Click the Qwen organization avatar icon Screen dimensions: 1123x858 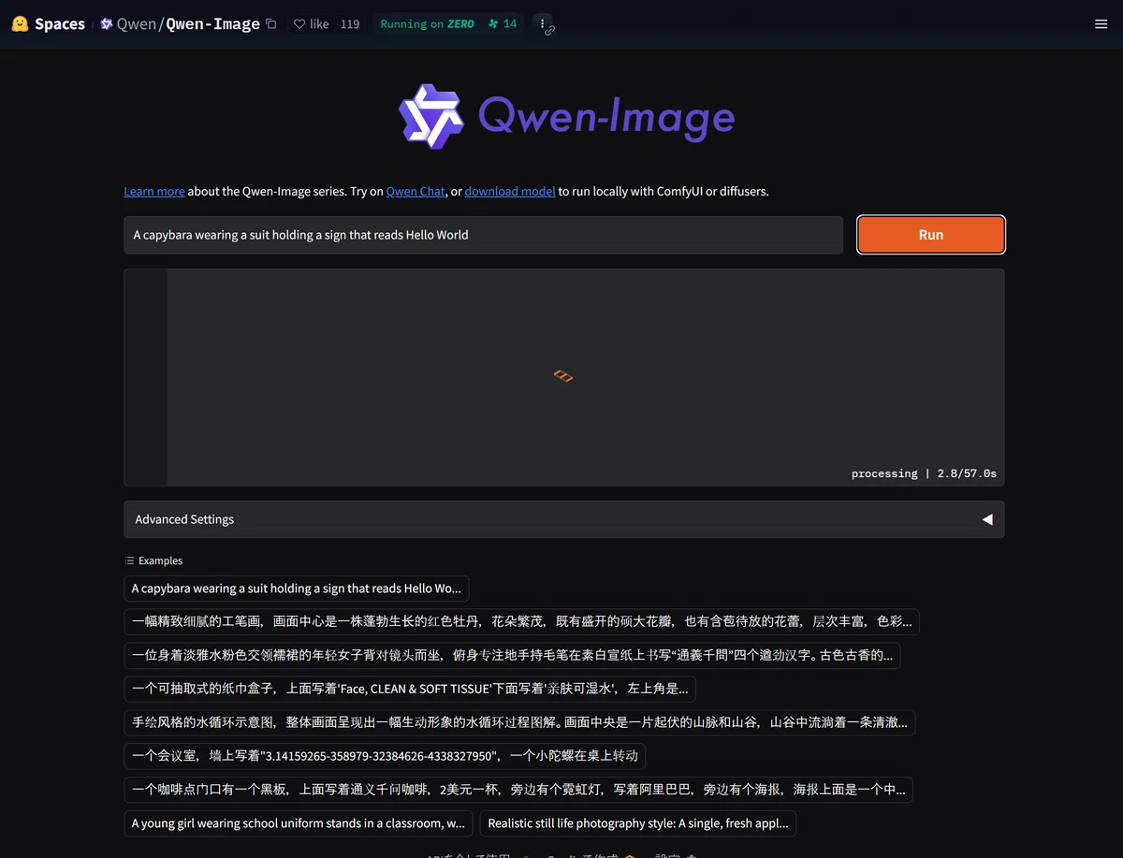(107, 24)
